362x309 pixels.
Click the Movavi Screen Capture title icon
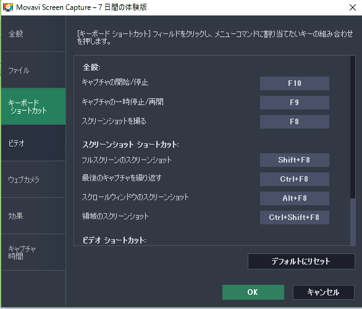(8, 7)
